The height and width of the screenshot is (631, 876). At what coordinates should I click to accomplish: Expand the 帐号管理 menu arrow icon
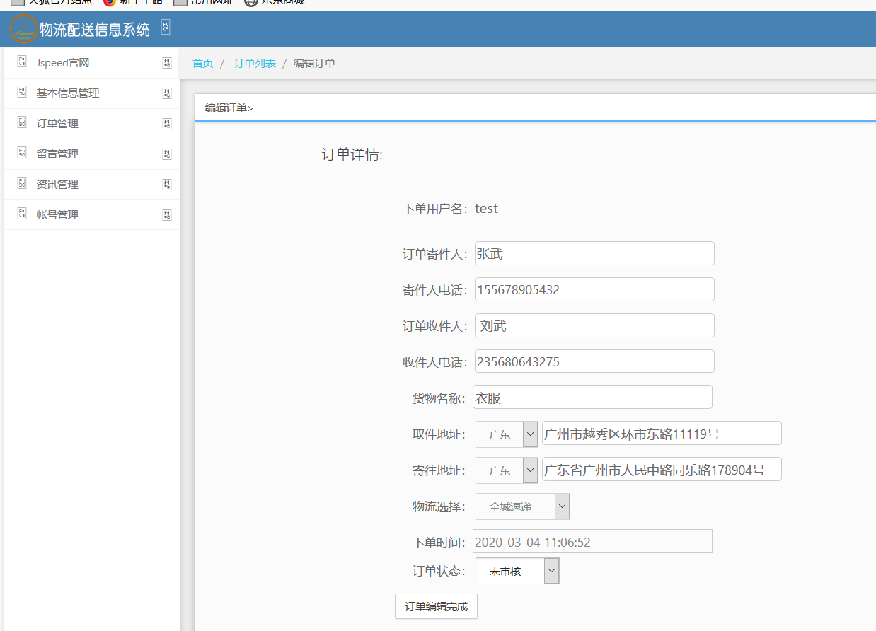coord(167,215)
